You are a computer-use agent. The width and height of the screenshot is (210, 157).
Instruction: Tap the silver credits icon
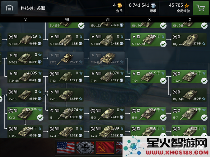153,6
